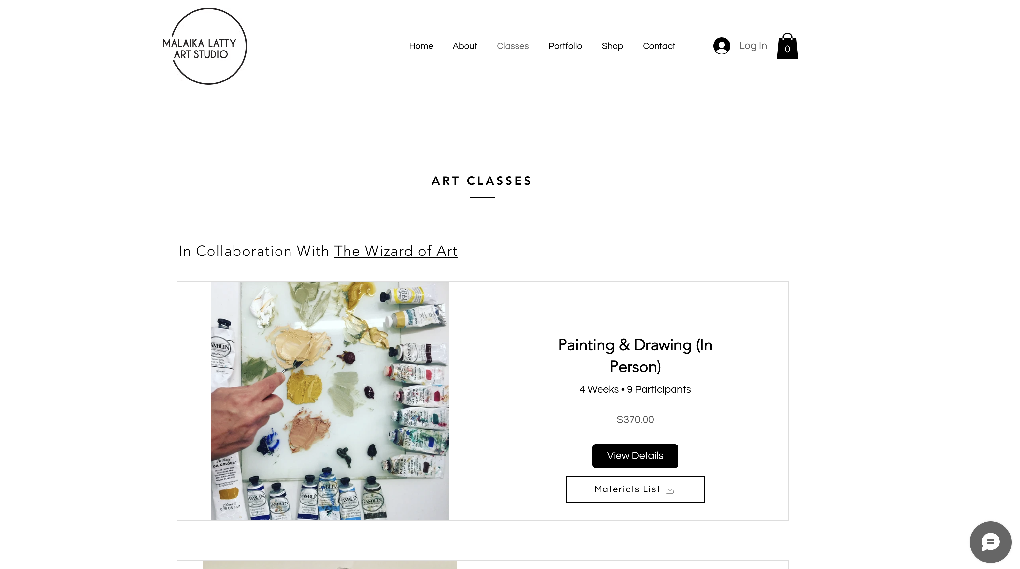Viewport: 1020px width, 569px height.
Task: Select the Classes nav item
Action: pos(513,46)
